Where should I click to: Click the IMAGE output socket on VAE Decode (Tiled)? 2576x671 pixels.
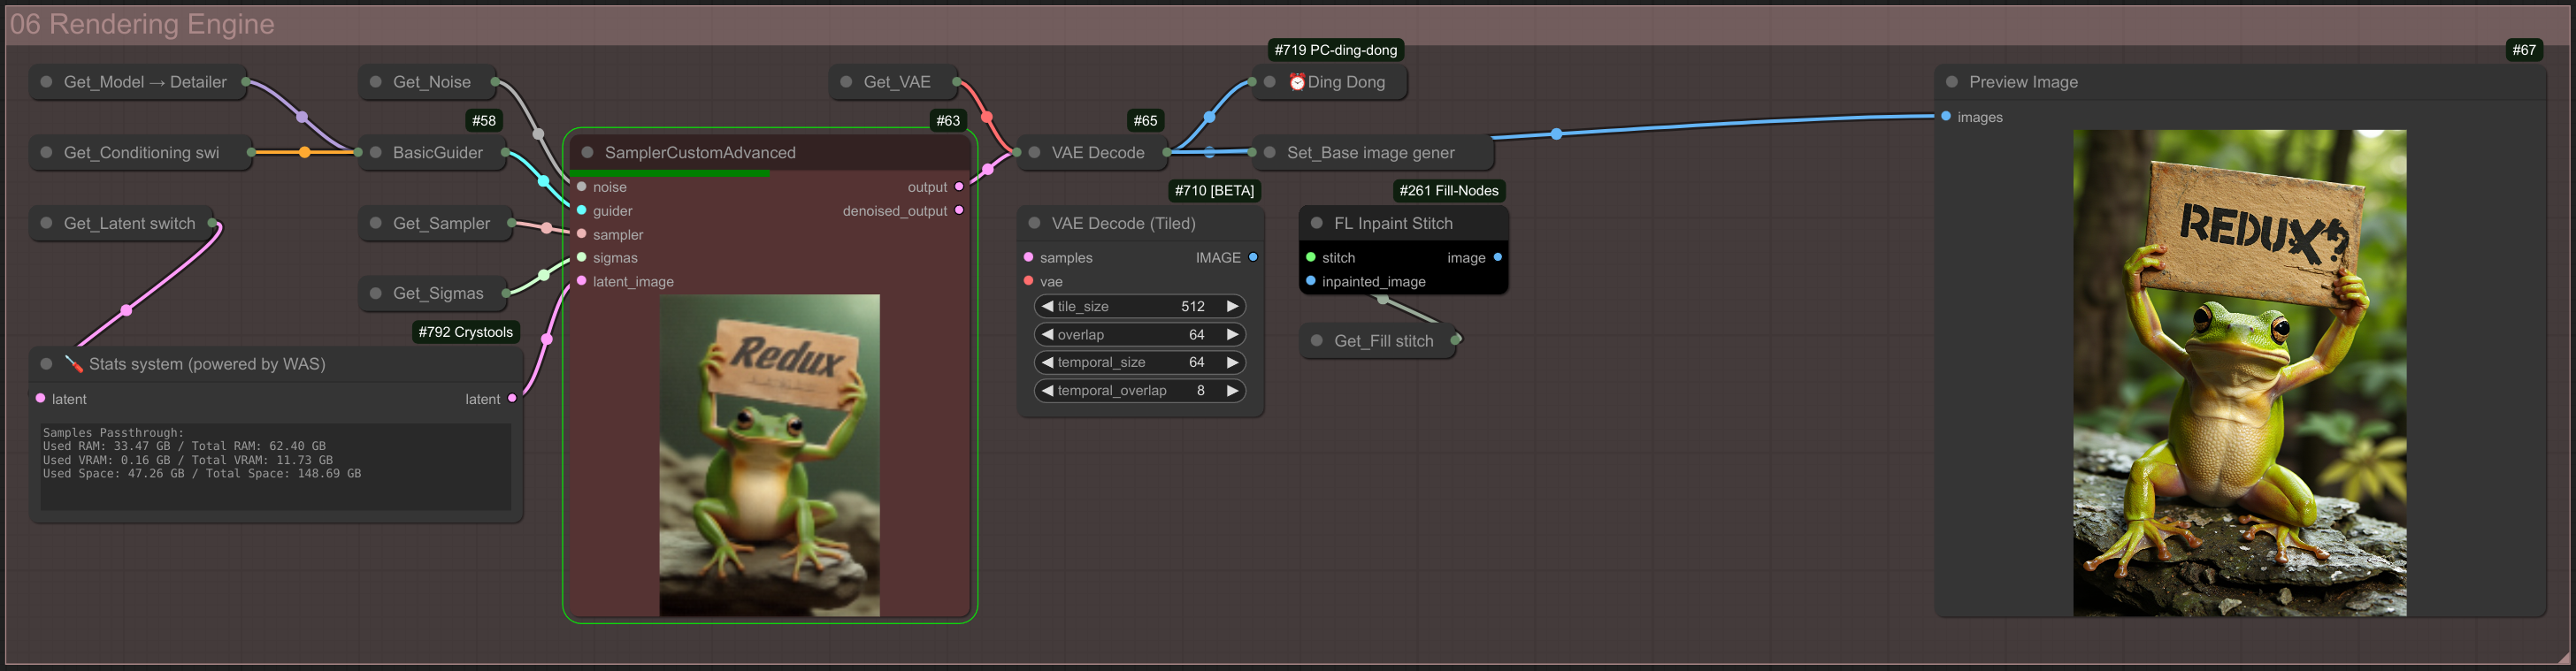click(x=1253, y=257)
